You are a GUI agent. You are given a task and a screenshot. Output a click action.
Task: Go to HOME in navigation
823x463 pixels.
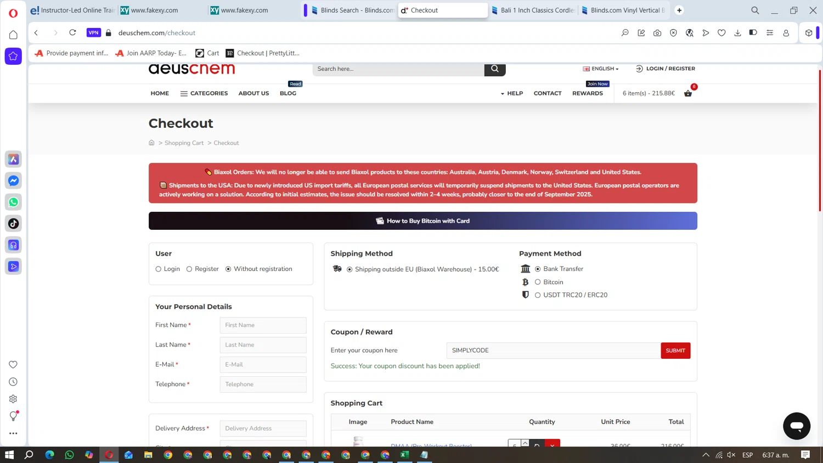[160, 93]
